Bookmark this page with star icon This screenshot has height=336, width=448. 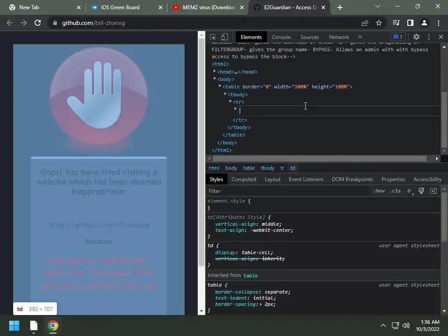378,23
